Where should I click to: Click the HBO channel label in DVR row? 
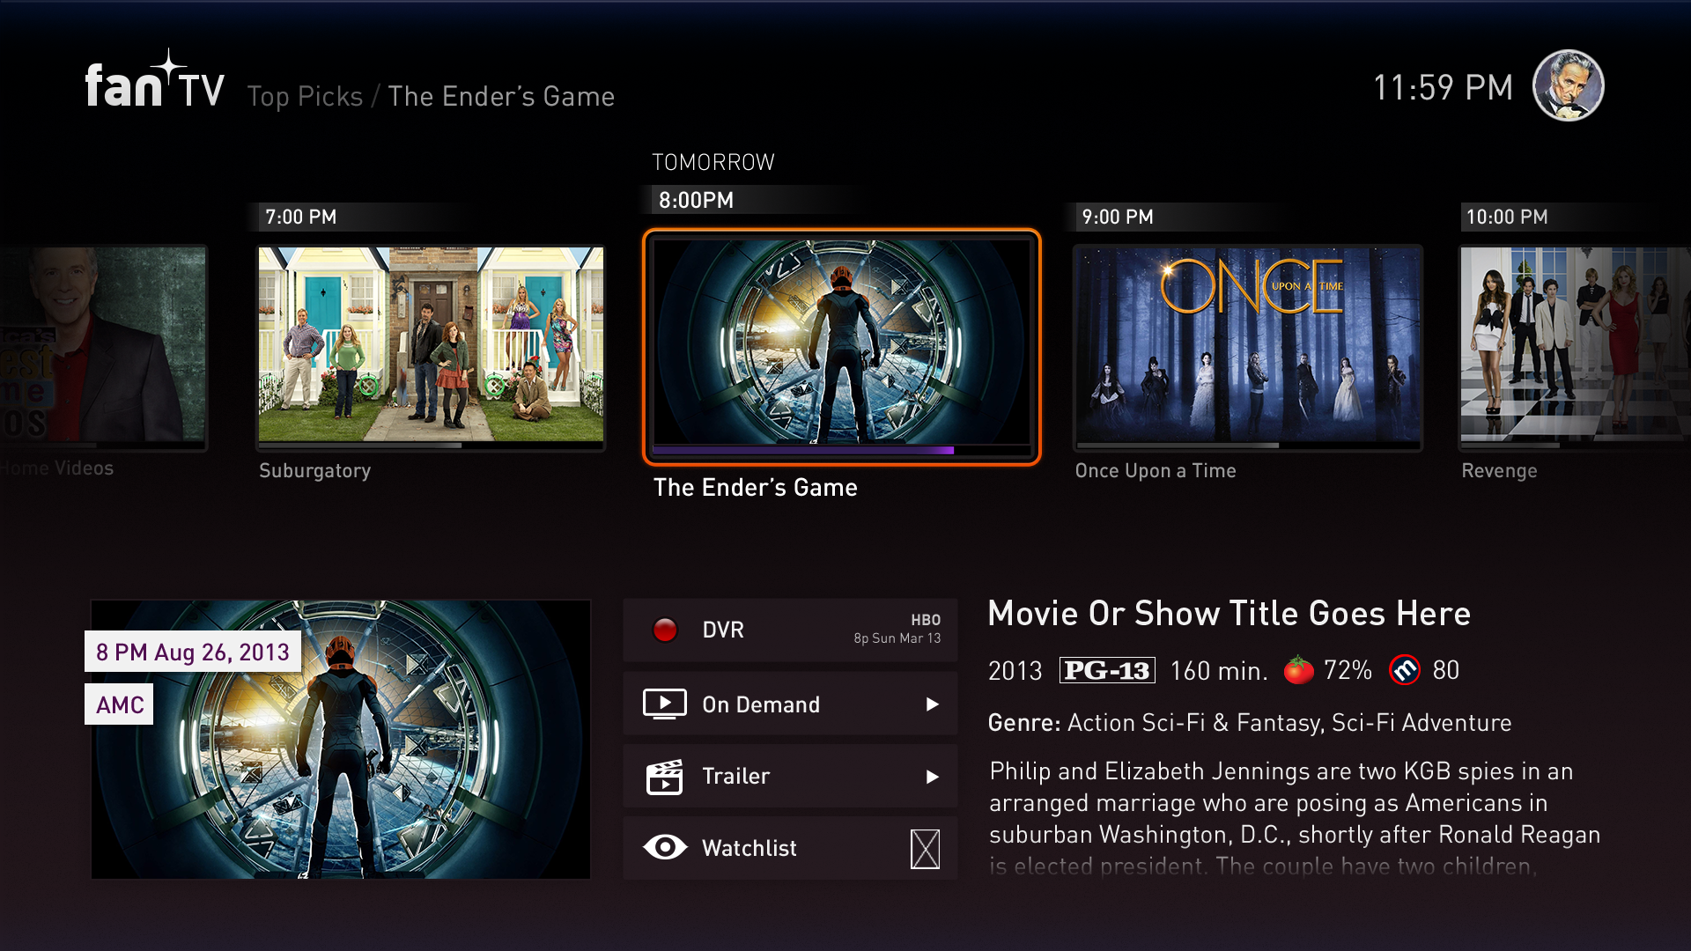[x=926, y=620]
